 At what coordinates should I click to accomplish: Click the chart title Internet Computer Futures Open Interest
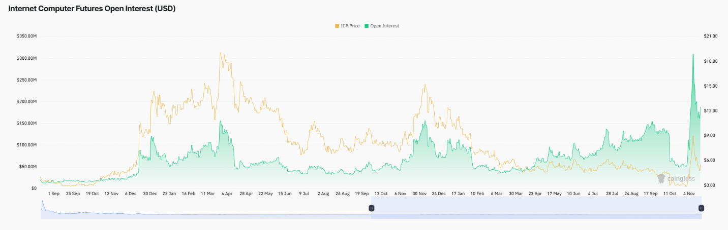[92, 9]
